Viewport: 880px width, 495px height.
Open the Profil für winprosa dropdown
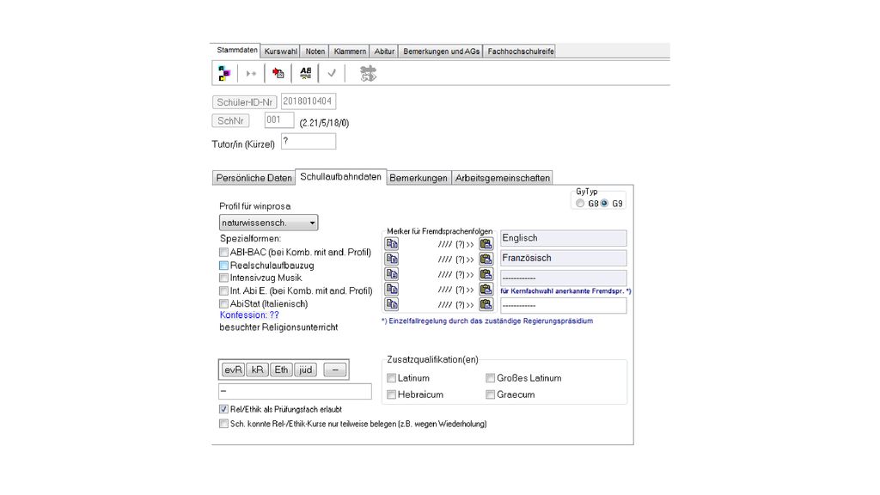(268, 223)
